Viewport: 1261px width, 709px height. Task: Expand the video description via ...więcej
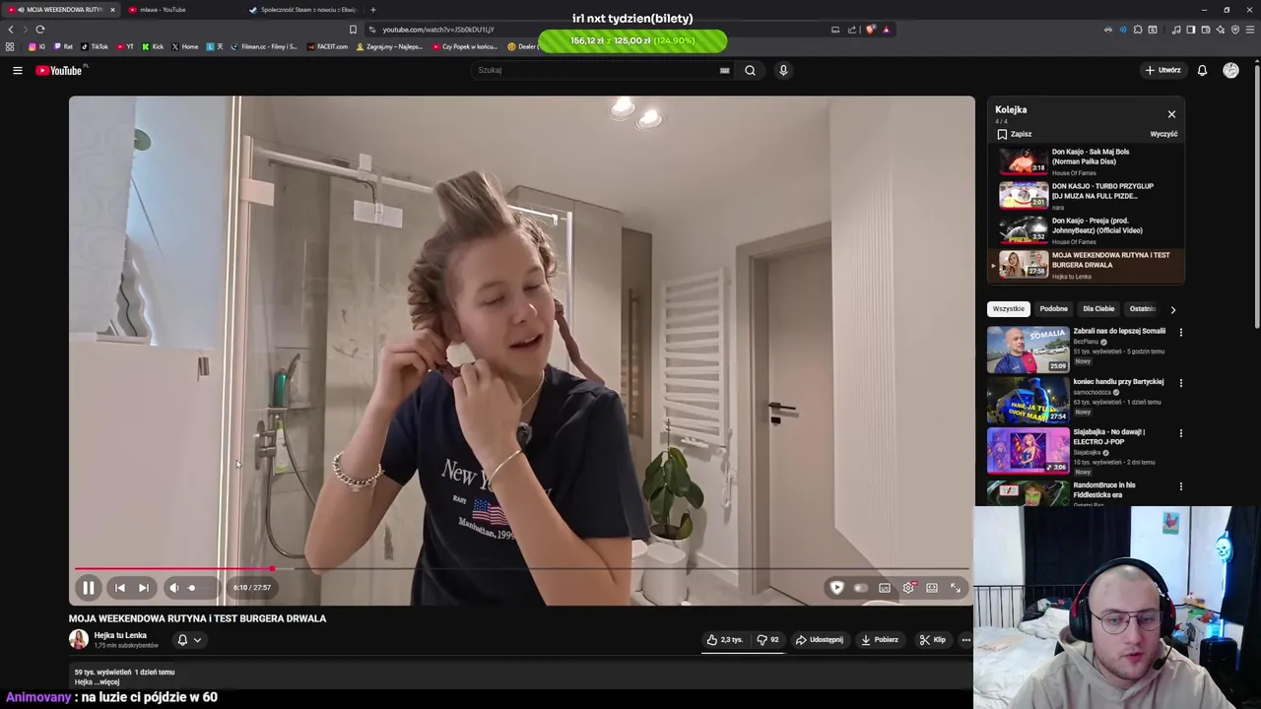point(108,681)
